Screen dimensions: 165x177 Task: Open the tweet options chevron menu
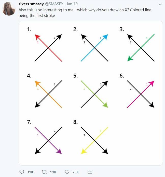[x=160, y=5]
